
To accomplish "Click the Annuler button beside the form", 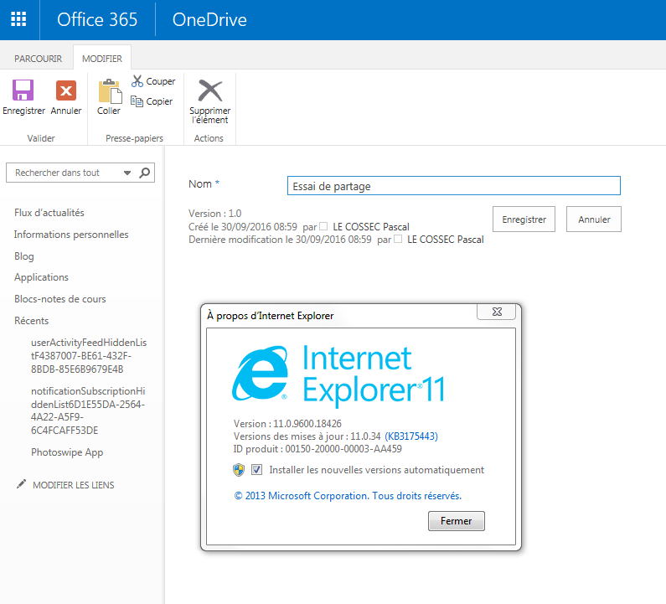I will tap(594, 219).
